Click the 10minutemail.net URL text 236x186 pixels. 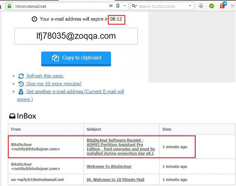coord(31,6)
